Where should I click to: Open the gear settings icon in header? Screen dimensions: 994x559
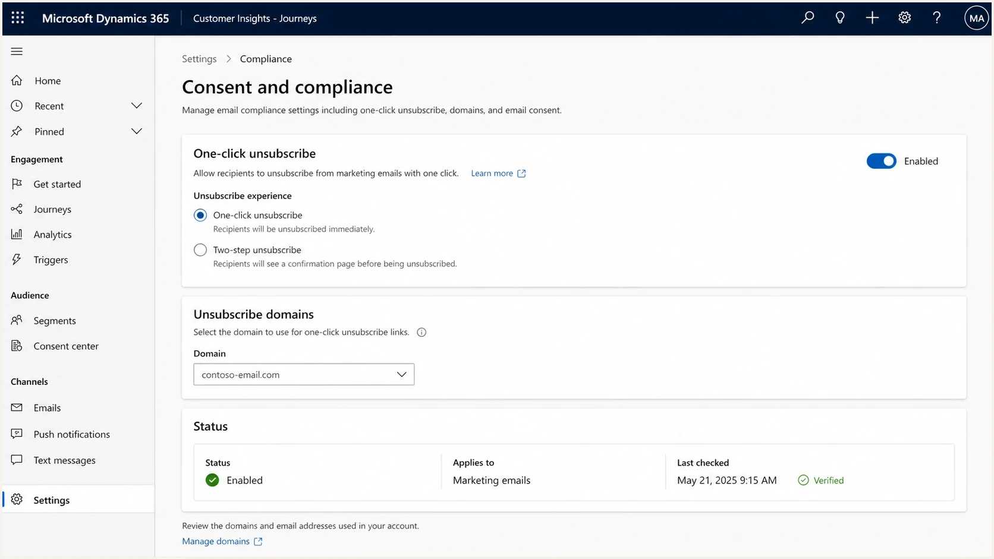click(x=905, y=18)
